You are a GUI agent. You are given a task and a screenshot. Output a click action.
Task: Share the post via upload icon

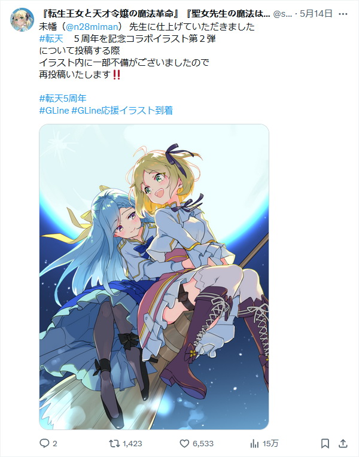click(343, 444)
